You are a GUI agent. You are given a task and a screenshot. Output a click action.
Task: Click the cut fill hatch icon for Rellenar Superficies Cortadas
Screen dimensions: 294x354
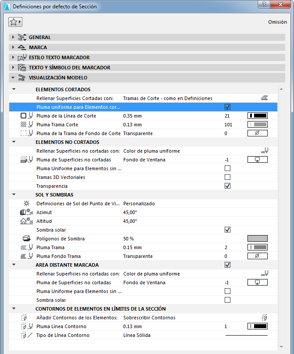tap(265, 98)
